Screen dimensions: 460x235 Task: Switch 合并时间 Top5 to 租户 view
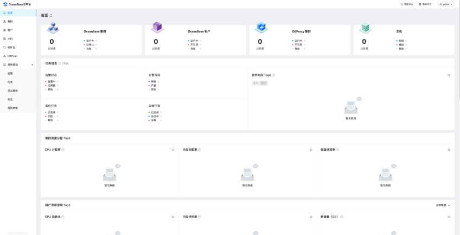point(264,83)
